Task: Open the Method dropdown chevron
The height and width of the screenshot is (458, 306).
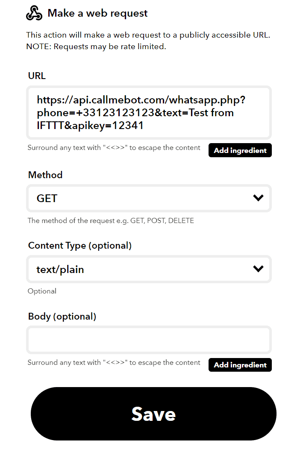Action: (x=258, y=198)
